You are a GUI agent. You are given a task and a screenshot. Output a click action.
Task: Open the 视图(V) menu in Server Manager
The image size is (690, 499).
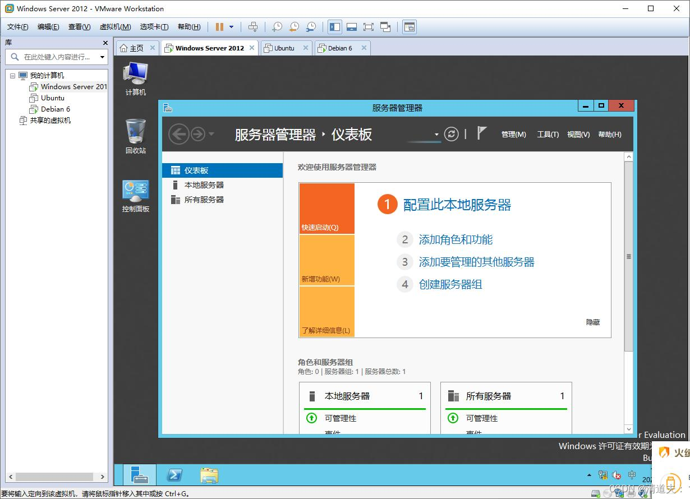(578, 135)
